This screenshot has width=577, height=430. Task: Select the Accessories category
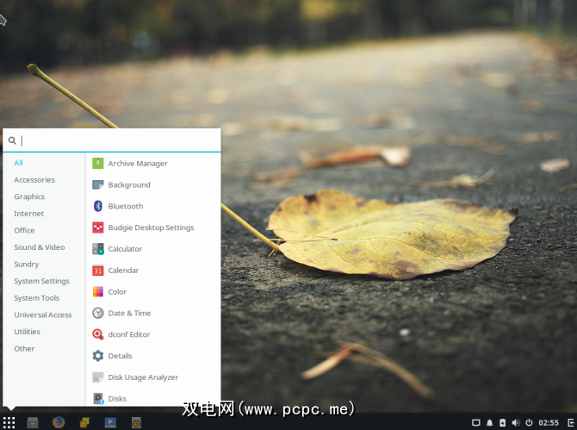34,180
